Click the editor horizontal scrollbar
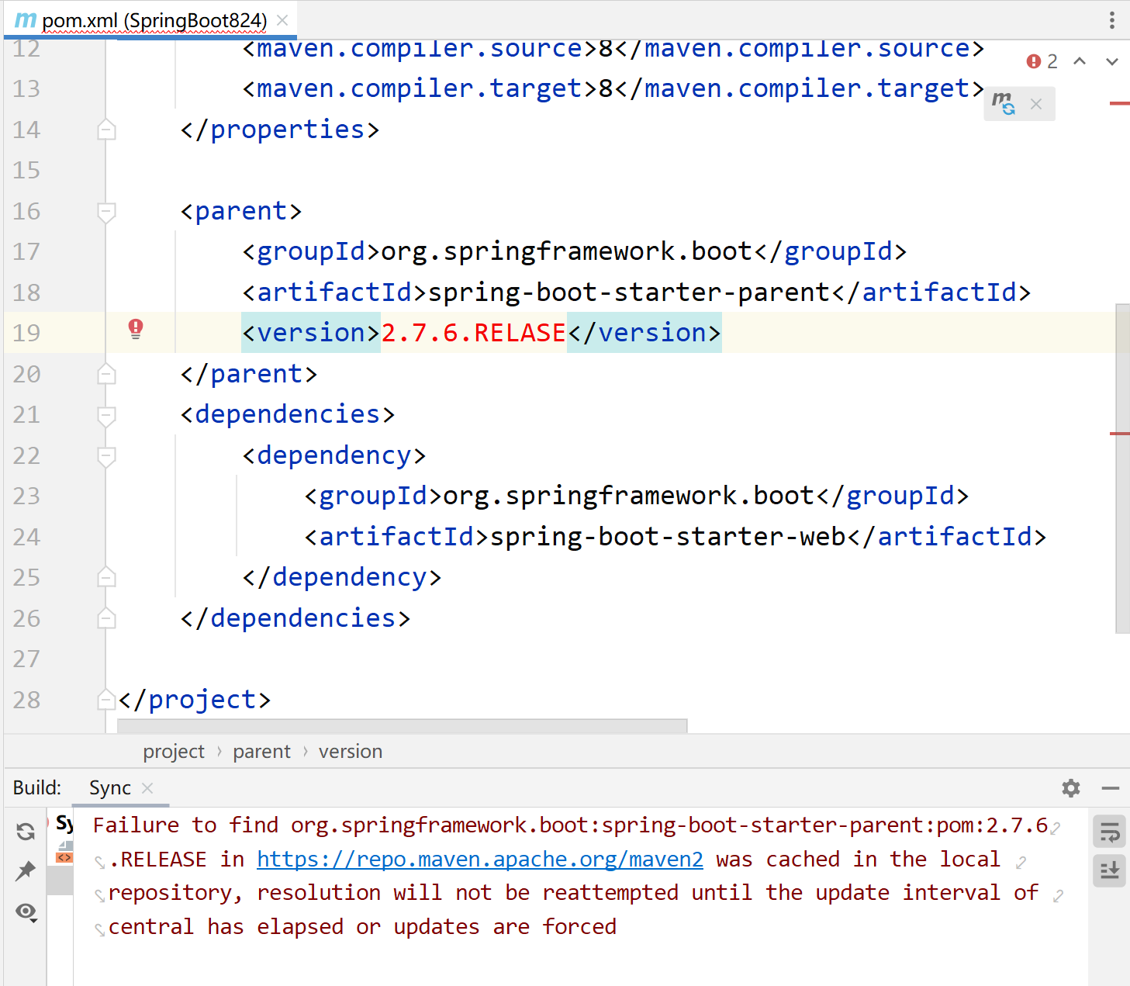Screen dimensions: 1130x986 click(x=402, y=726)
